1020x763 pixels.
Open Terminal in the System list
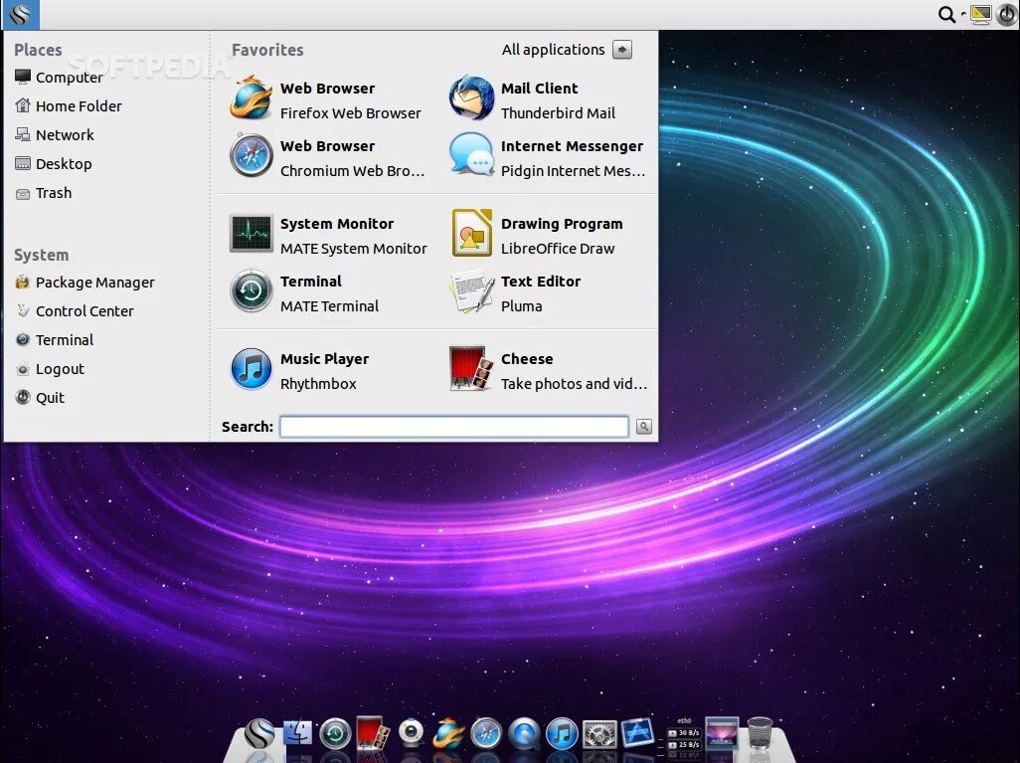point(54,340)
